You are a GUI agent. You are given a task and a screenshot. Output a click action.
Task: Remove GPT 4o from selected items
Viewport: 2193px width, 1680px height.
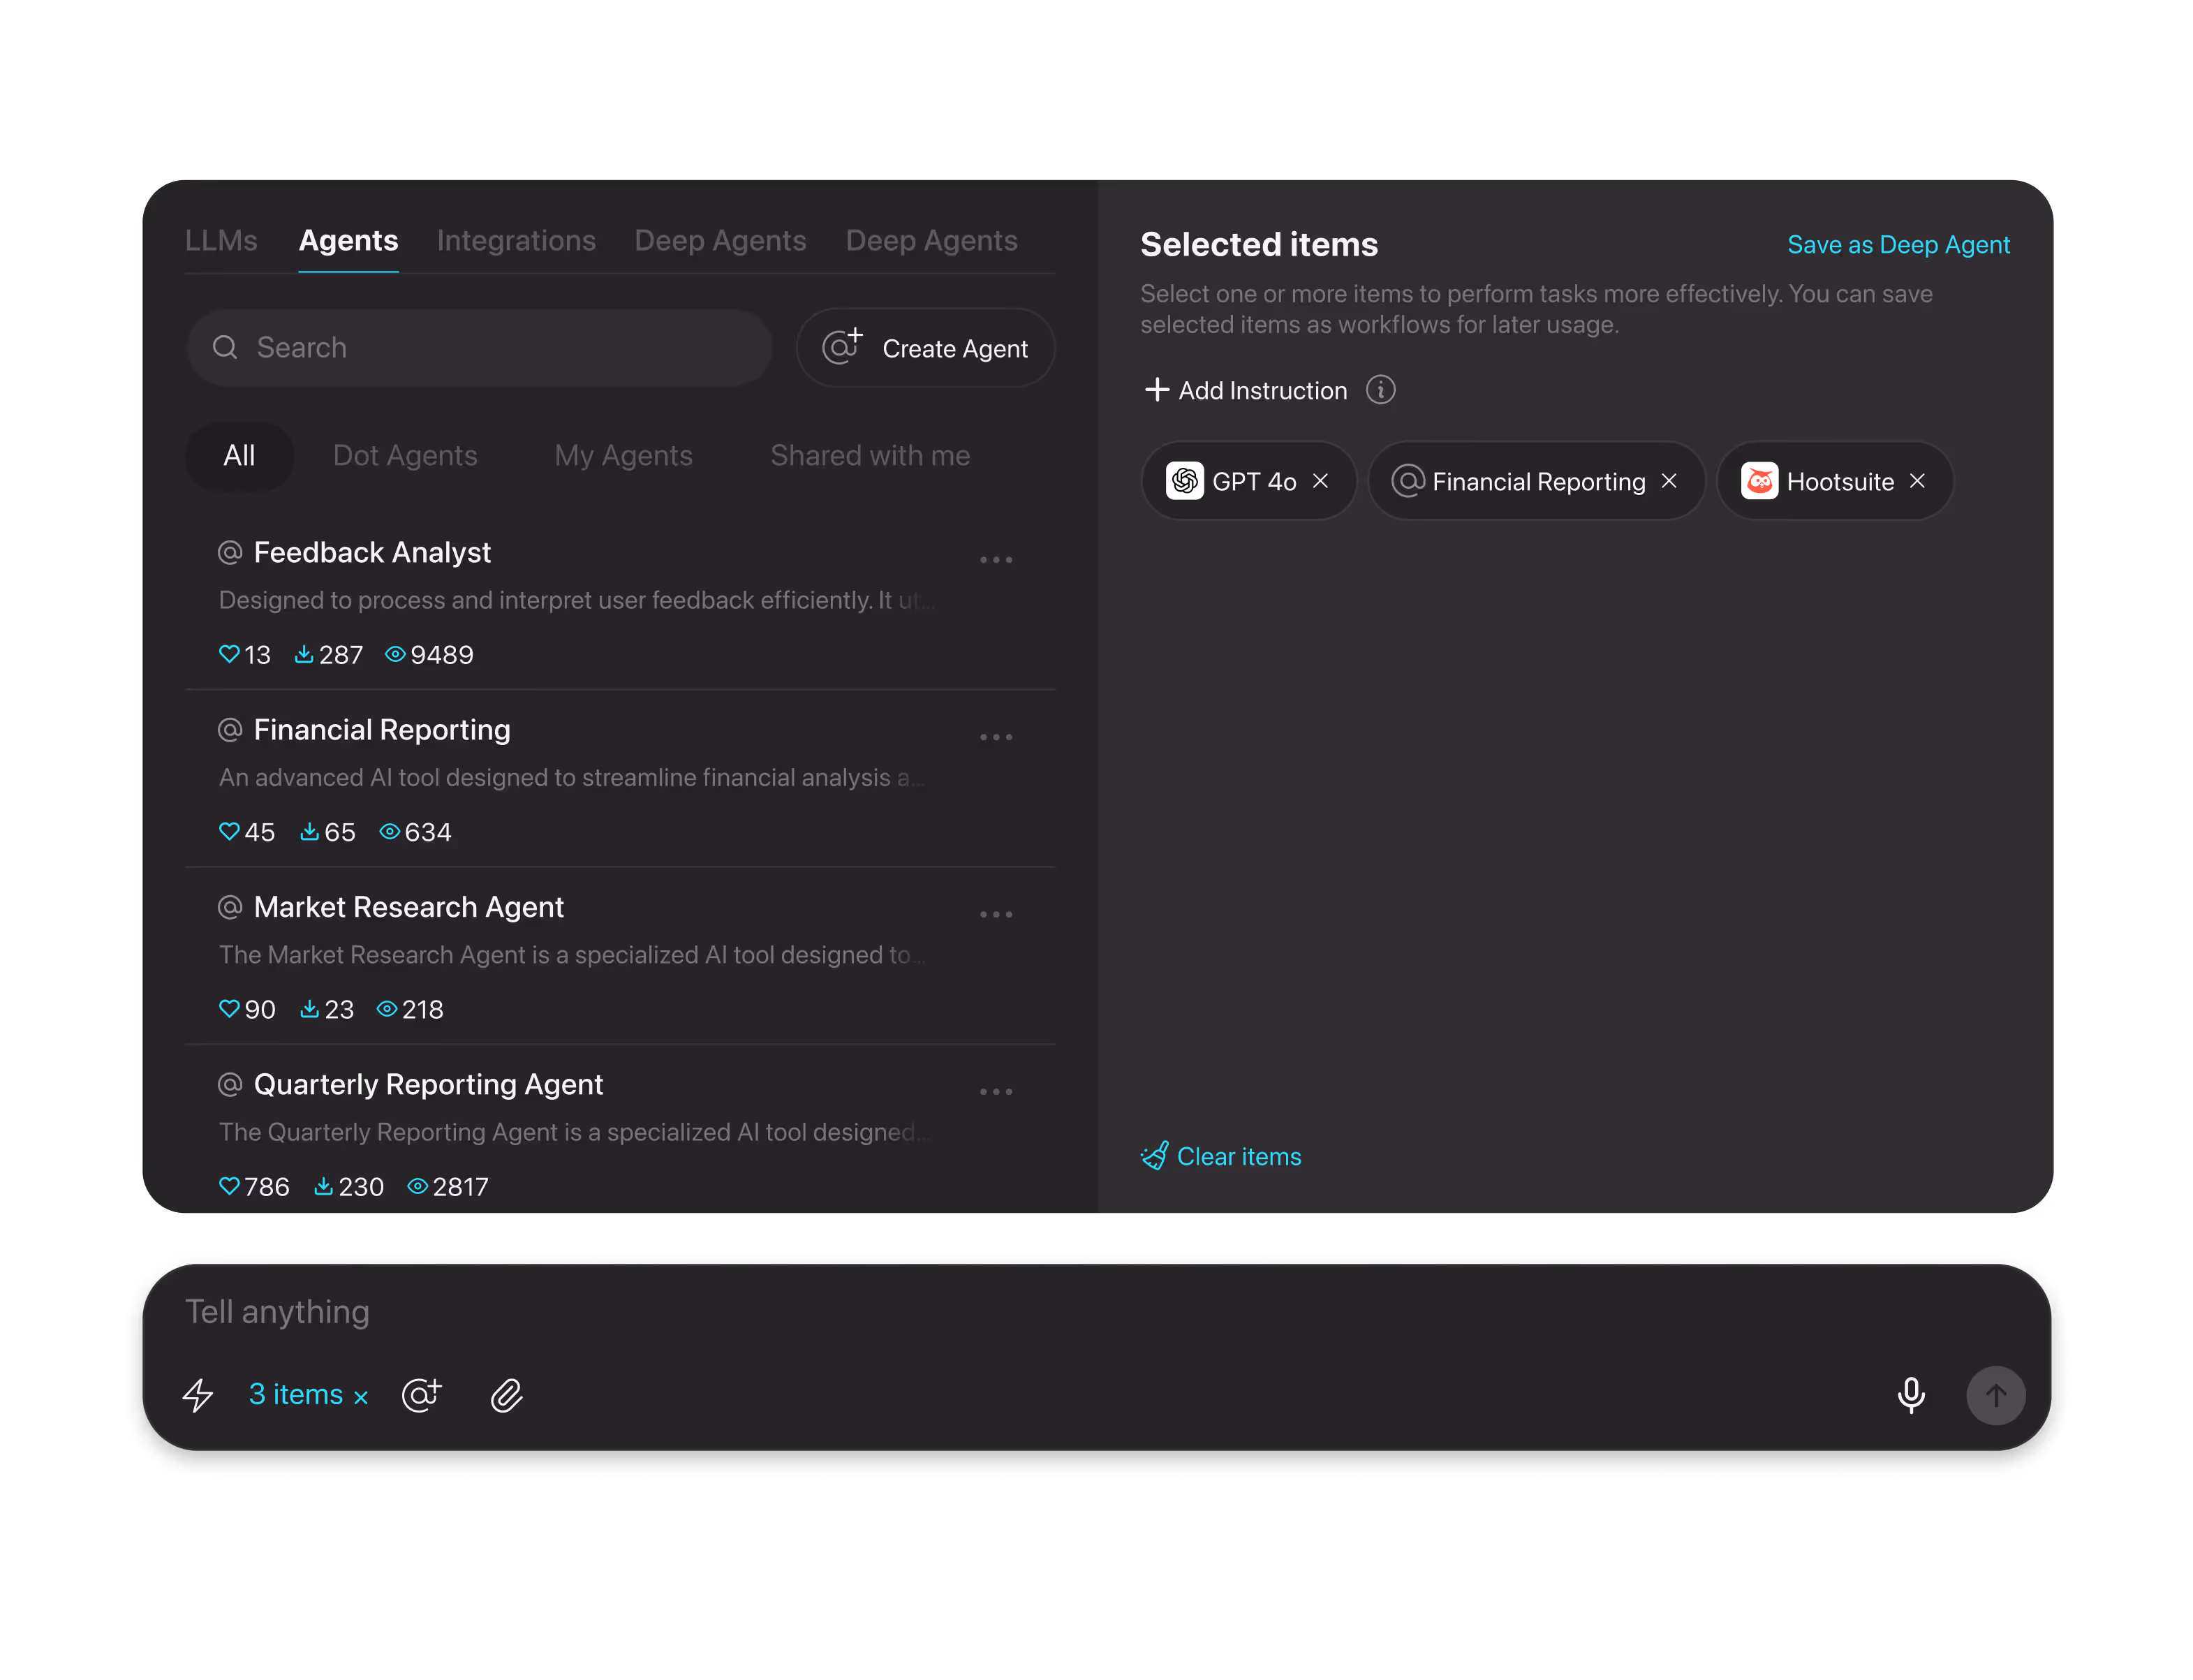[x=1320, y=481]
